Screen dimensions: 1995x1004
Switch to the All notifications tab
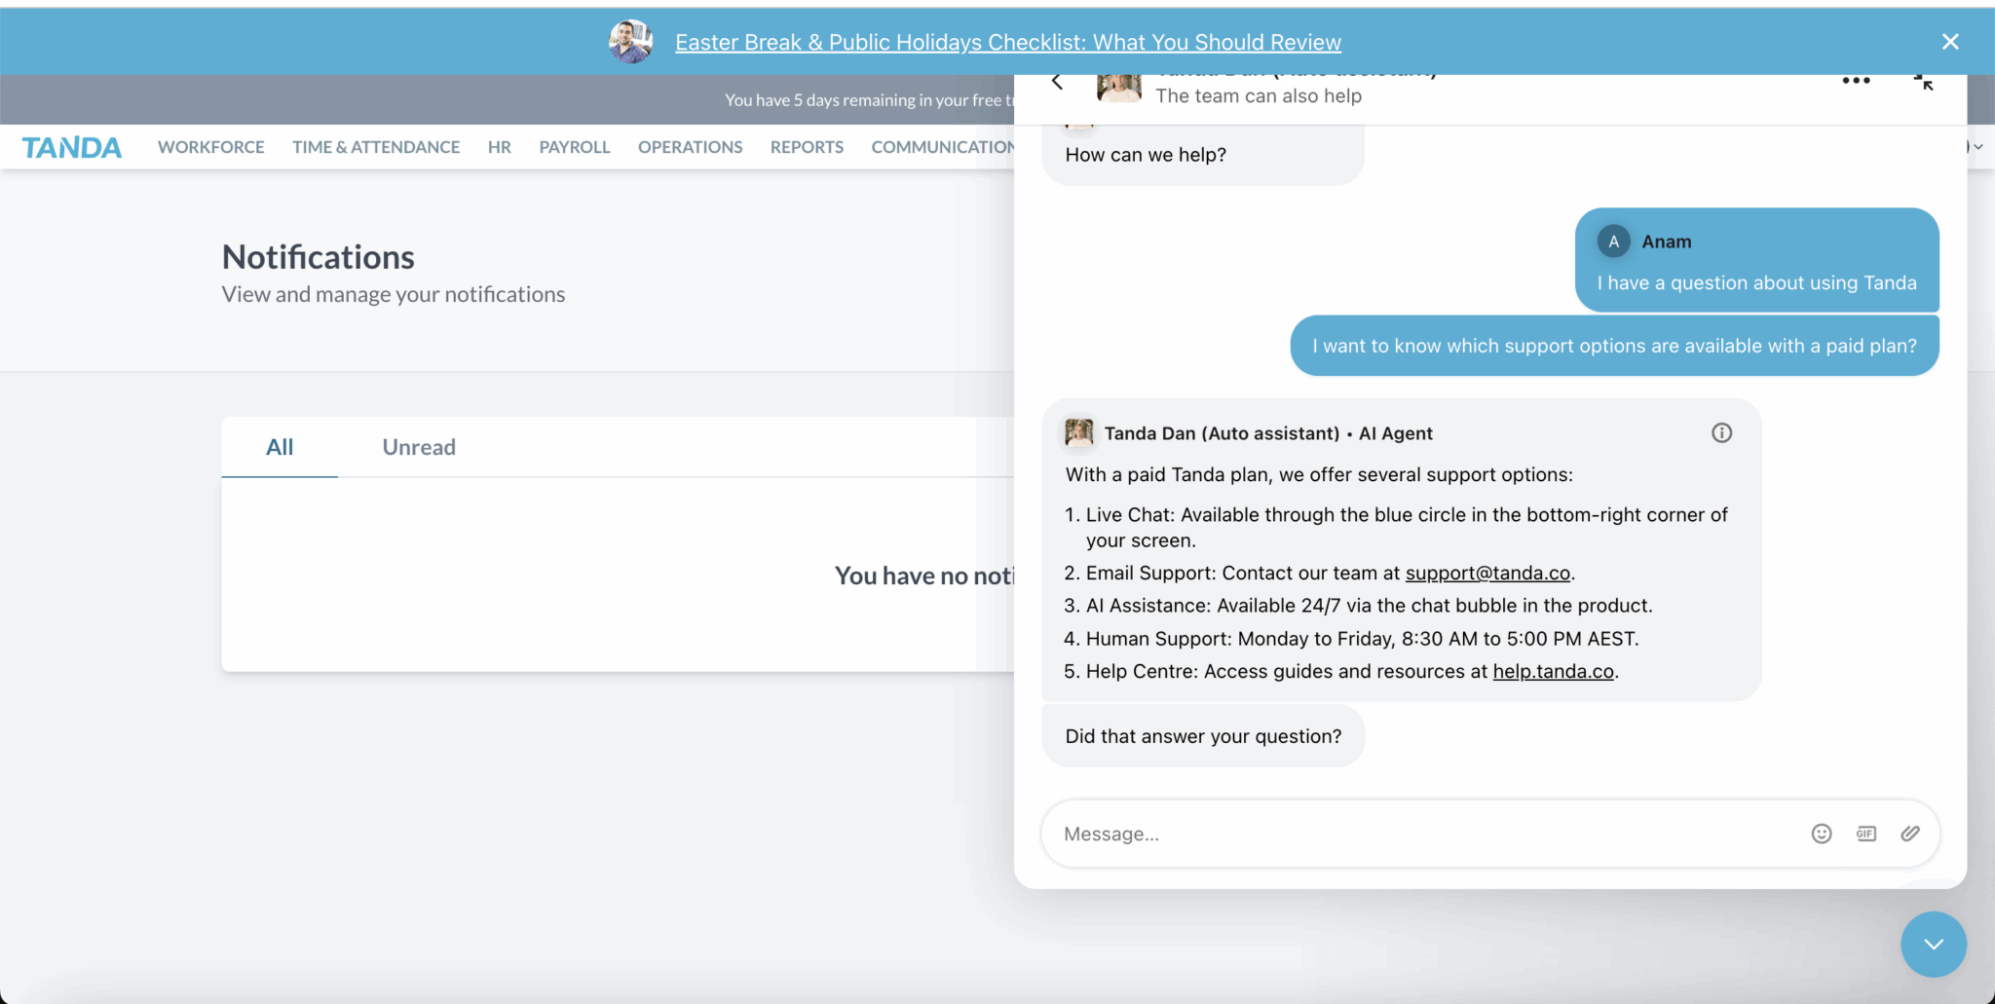tap(280, 447)
